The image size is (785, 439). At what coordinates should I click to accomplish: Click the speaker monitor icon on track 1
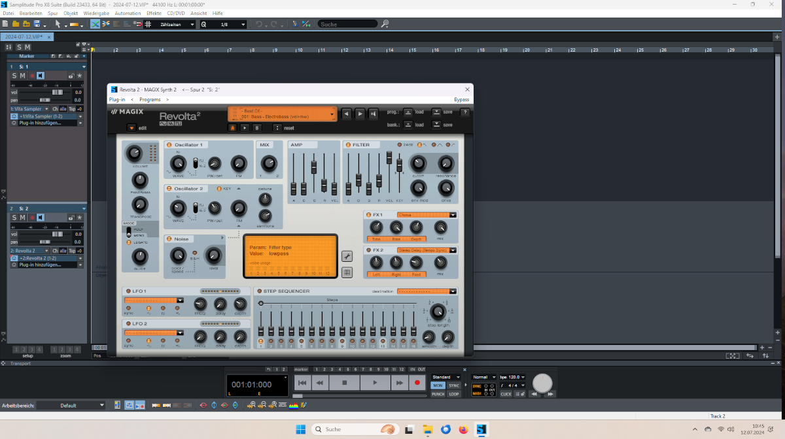41,76
